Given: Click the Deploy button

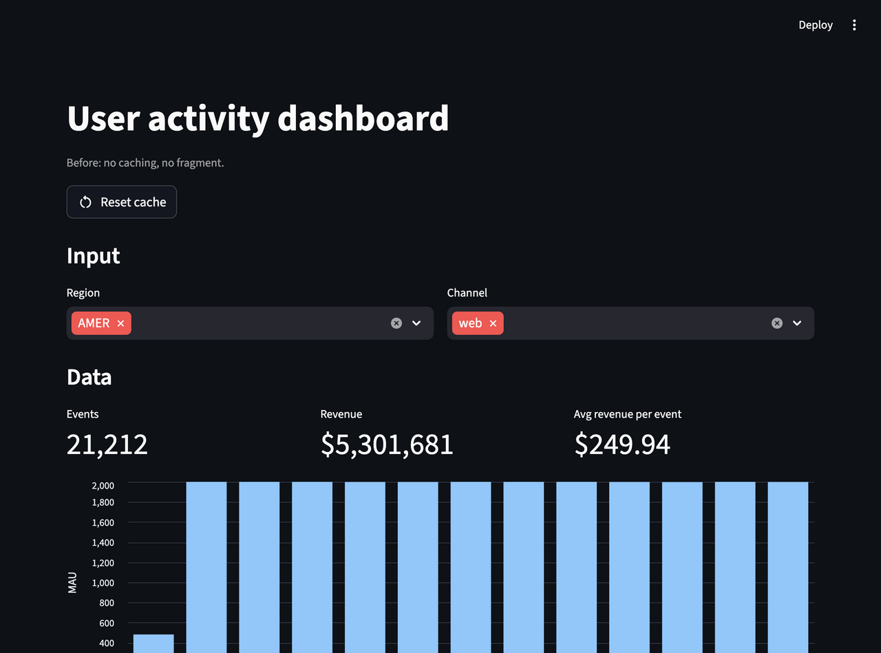Looking at the screenshot, I should (816, 25).
